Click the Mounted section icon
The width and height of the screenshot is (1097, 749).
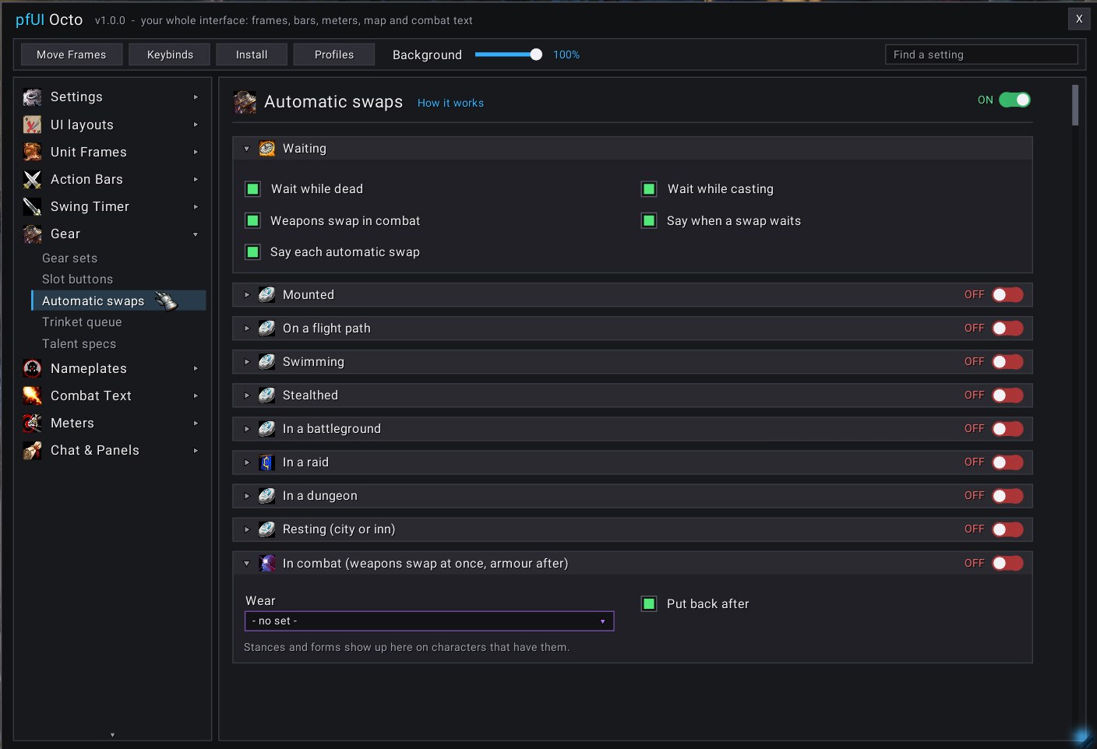[x=266, y=294]
